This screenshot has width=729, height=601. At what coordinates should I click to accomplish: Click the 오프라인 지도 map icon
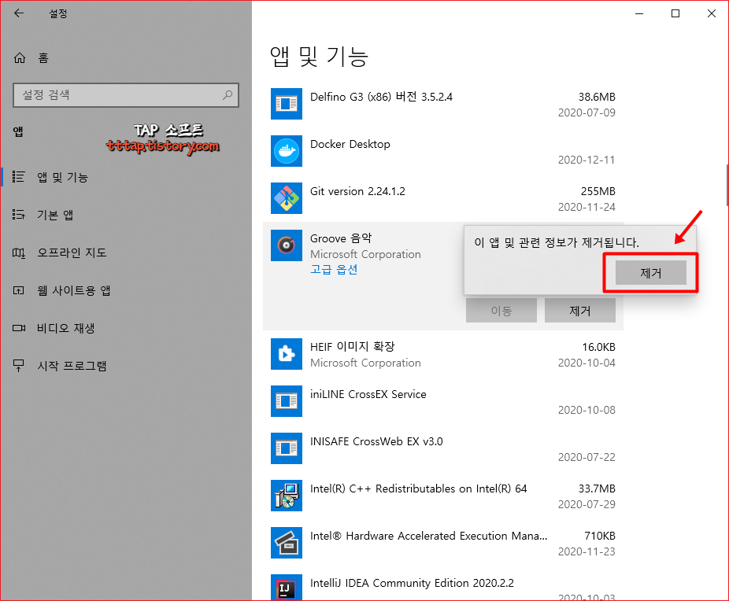pyautogui.click(x=19, y=253)
